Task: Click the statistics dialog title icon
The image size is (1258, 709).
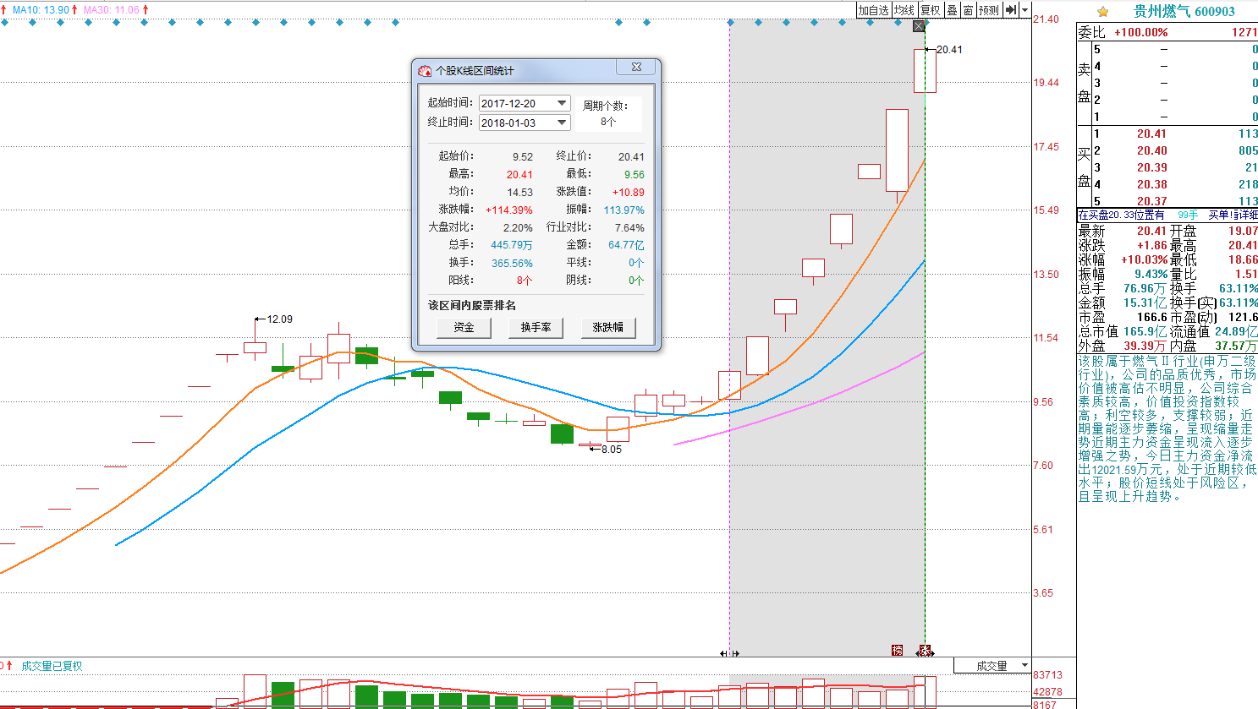Action: click(425, 70)
